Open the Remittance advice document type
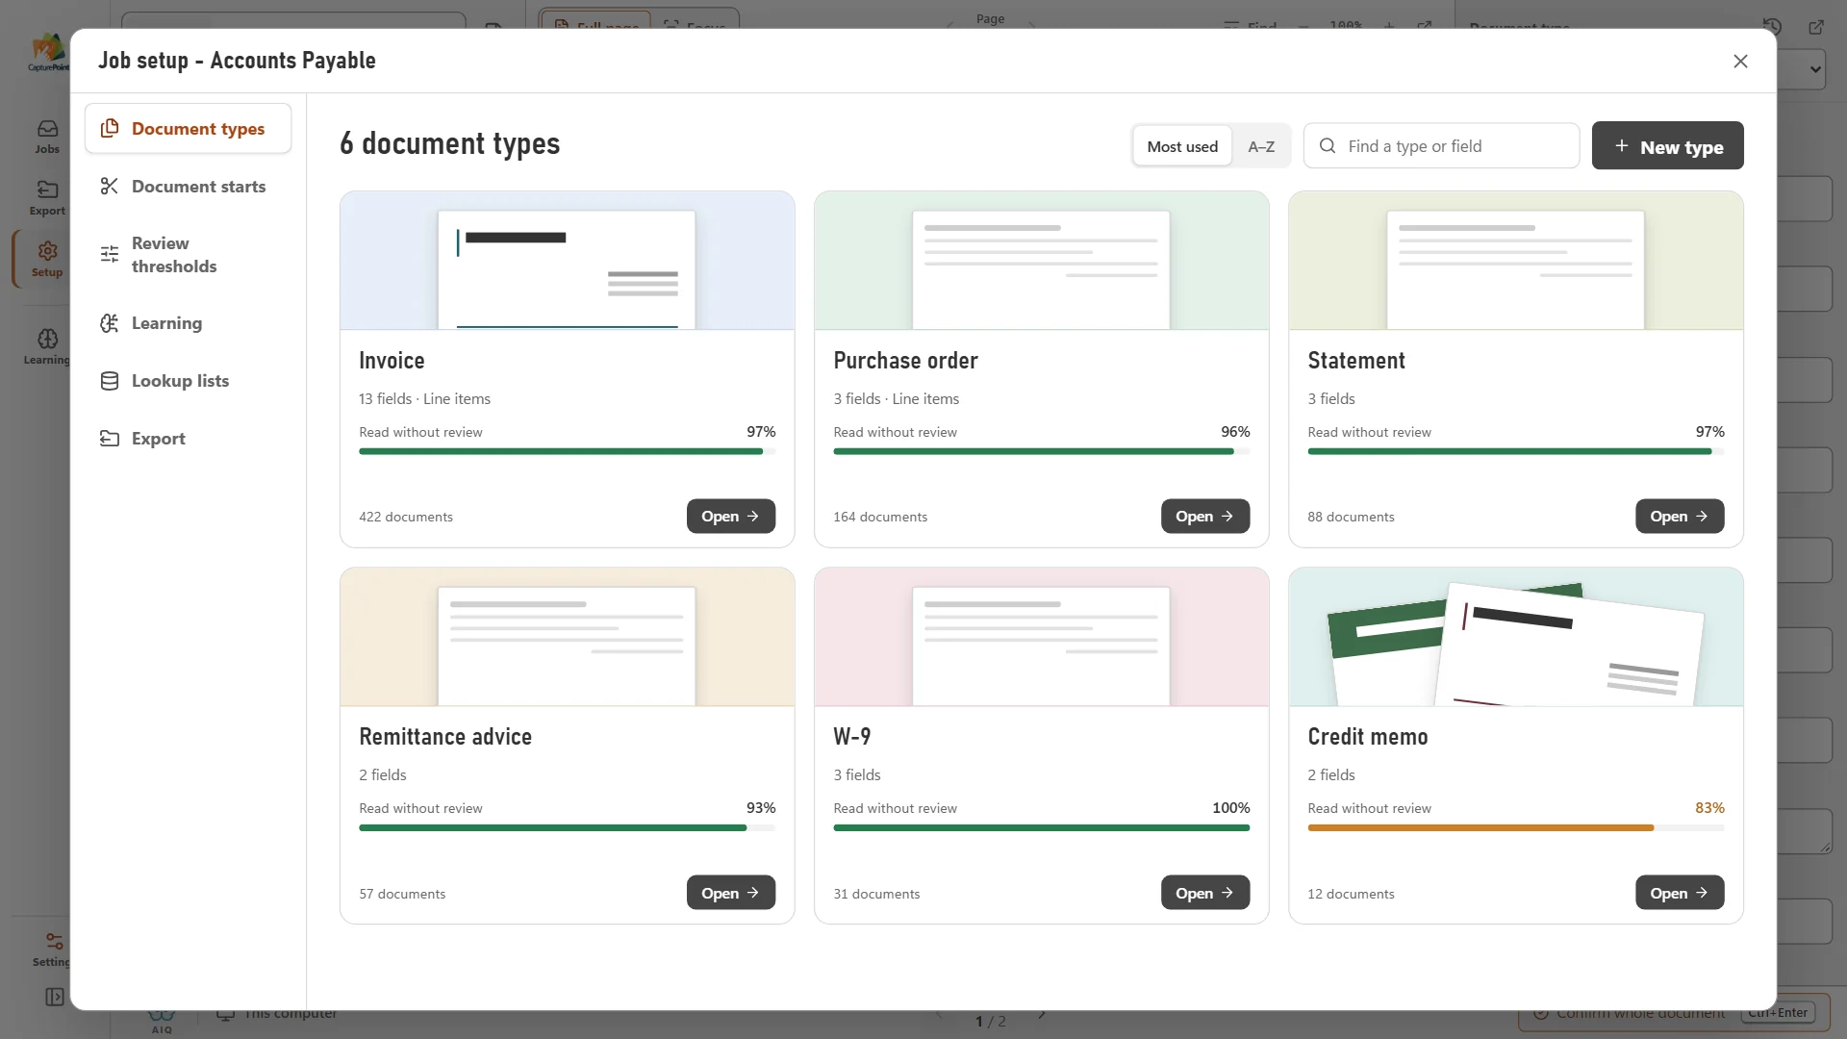1847x1039 pixels. point(731,892)
